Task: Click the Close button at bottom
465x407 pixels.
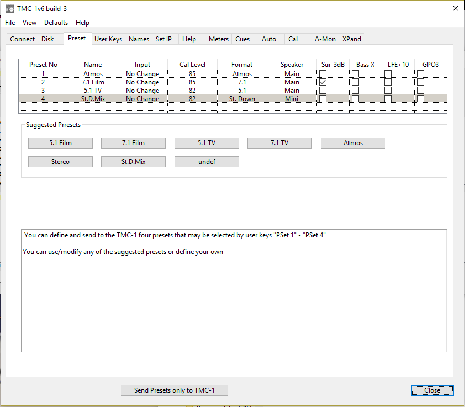Action: tap(432, 390)
